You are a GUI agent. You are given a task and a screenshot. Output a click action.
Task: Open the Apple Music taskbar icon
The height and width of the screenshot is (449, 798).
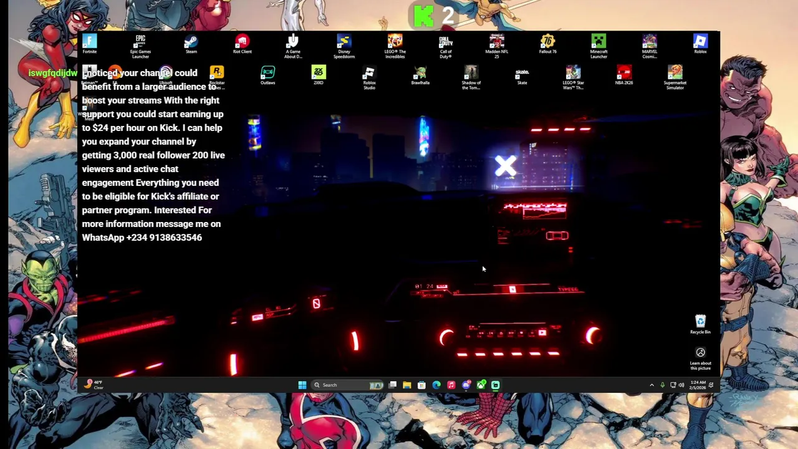click(x=451, y=385)
